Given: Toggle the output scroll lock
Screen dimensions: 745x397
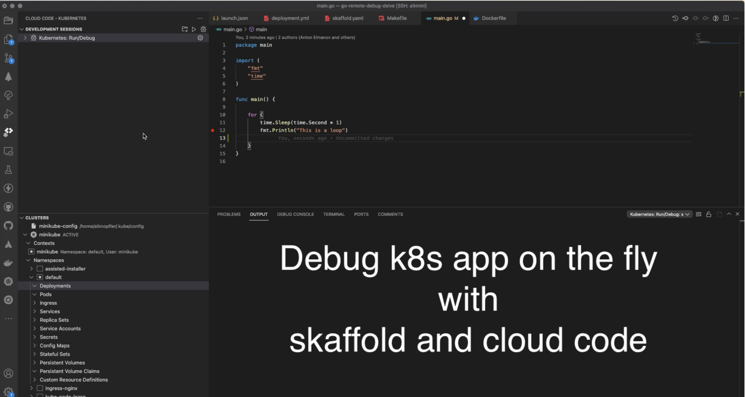Looking at the screenshot, I should click(709, 214).
